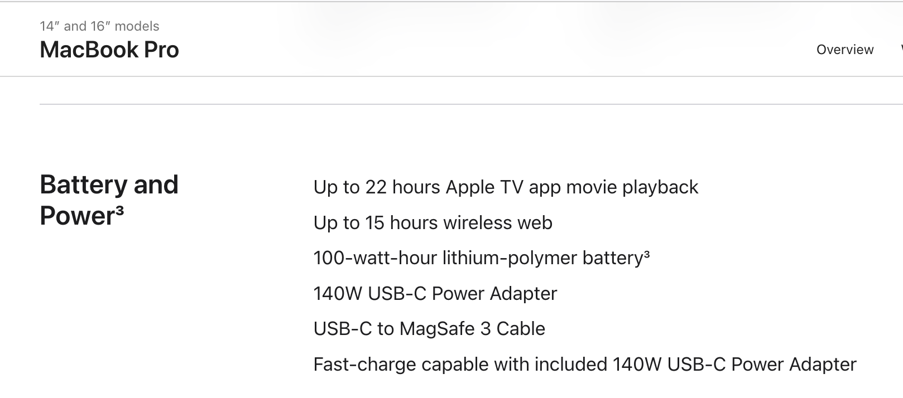Click the text 100-watt-hour
Screen dimensions: 903x398
click(x=375, y=258)
